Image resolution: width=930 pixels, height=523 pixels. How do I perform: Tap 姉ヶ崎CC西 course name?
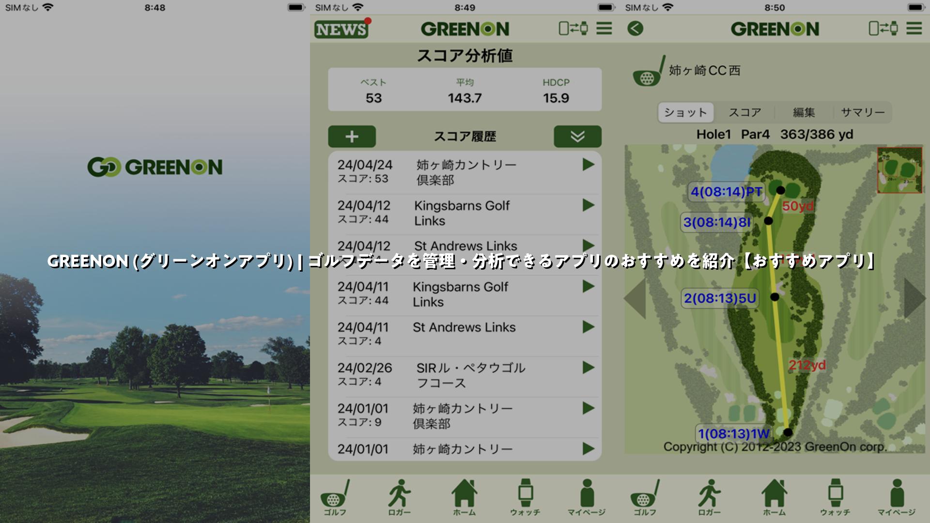click(x=705, y=71)
